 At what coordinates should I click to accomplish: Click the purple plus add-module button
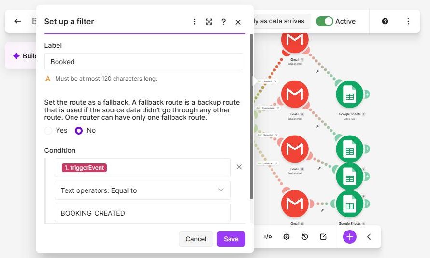350,237
